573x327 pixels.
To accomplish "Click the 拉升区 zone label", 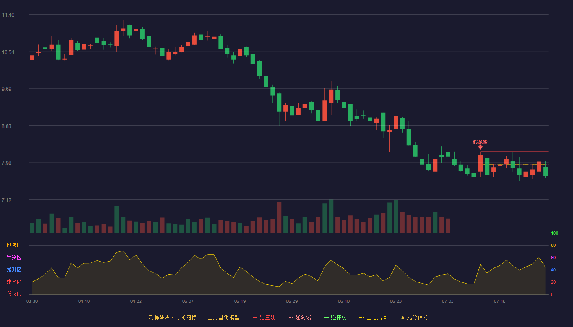I will (x=14, y=270).
